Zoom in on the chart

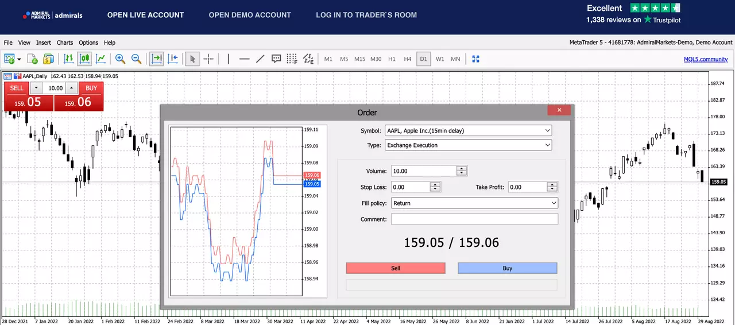pos(120,59)
